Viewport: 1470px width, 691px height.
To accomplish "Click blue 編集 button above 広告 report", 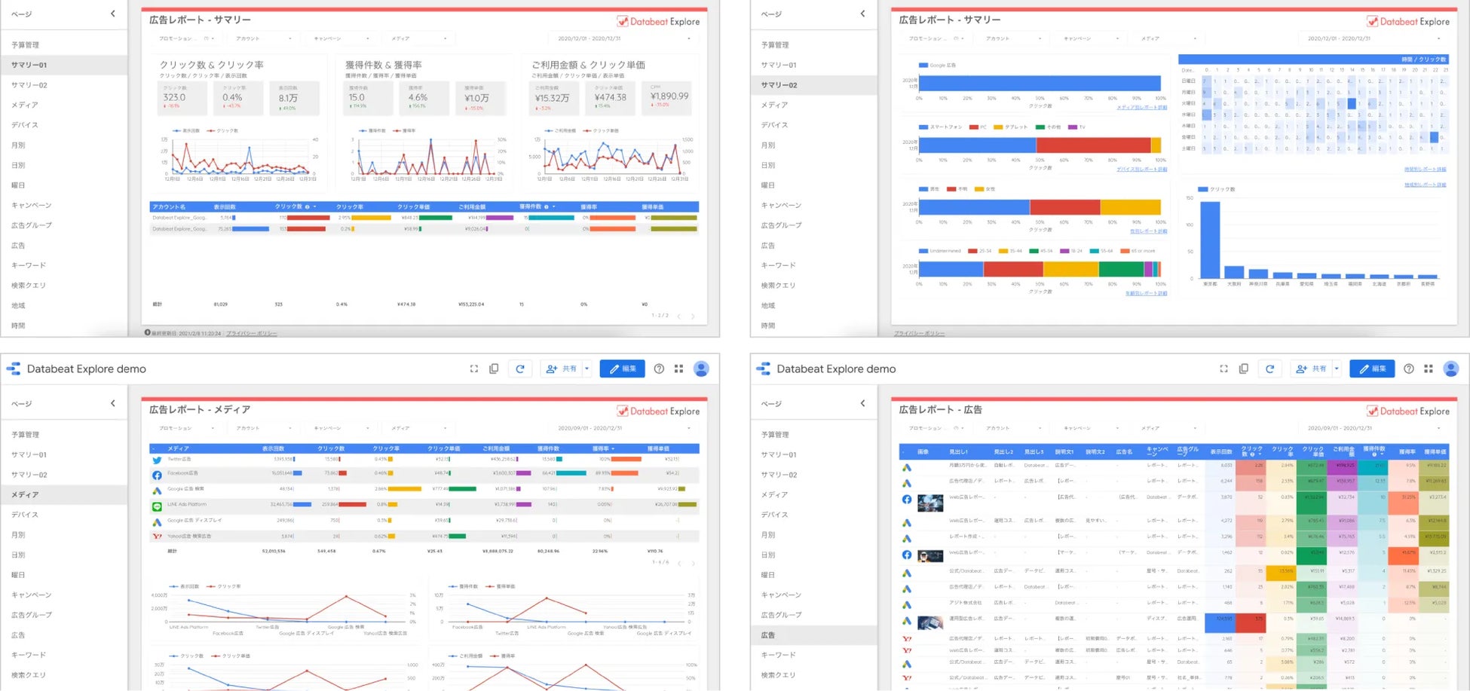I will pyautogui.click(x=1372, y=368).
